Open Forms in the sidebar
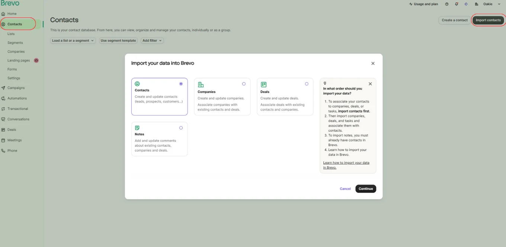 pyautogui.click(x=12, y=69)
